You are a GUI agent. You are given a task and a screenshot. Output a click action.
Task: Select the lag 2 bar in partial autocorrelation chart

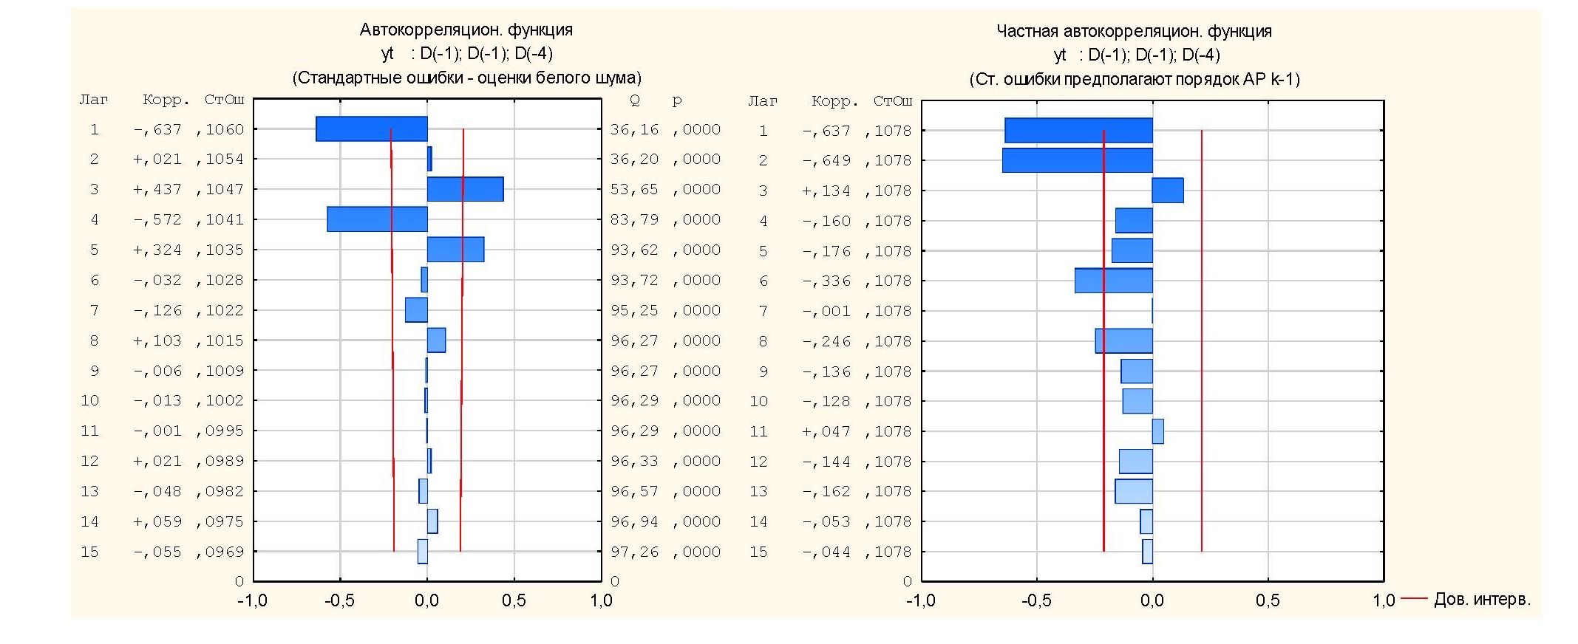point(1077,160)
